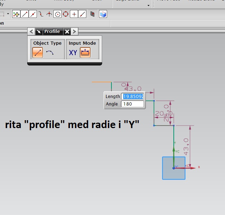225x215 pixels.
Task: Toggle End Point snap
Action: pyautogui.click(x=24, y=14)
